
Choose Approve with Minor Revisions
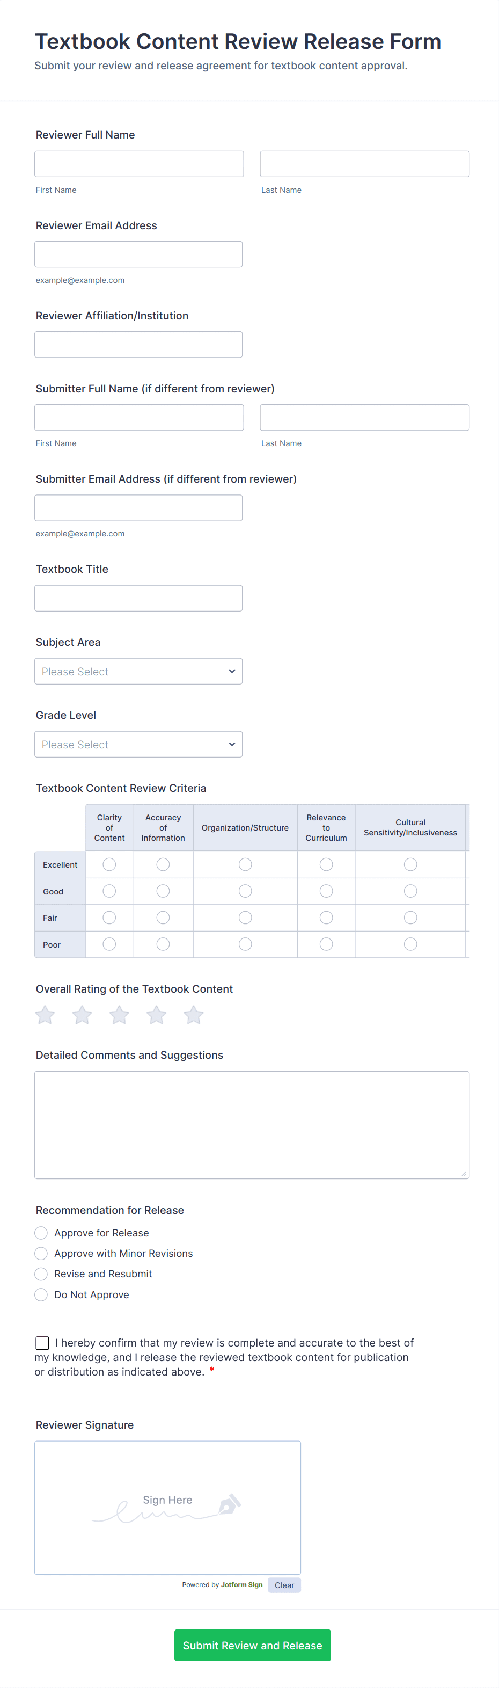41,1254
